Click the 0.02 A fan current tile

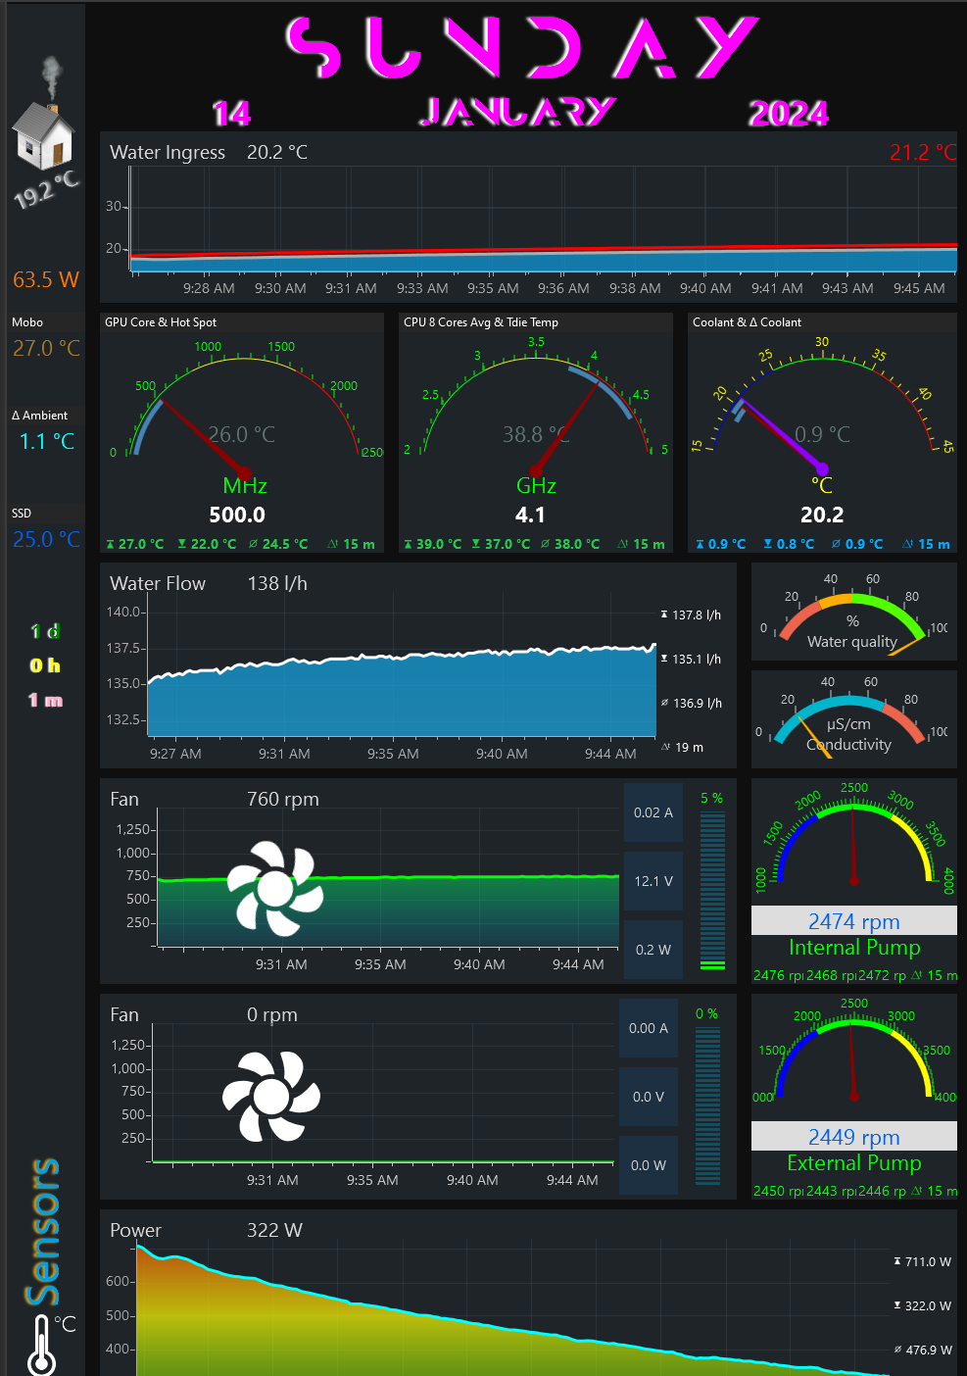653,812
